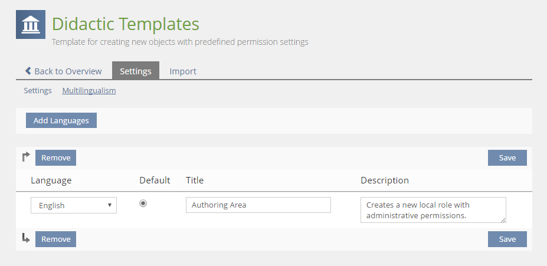547x266 pixels.
Task: Click the Didactic Templates page heading
Action: point(125,24)
